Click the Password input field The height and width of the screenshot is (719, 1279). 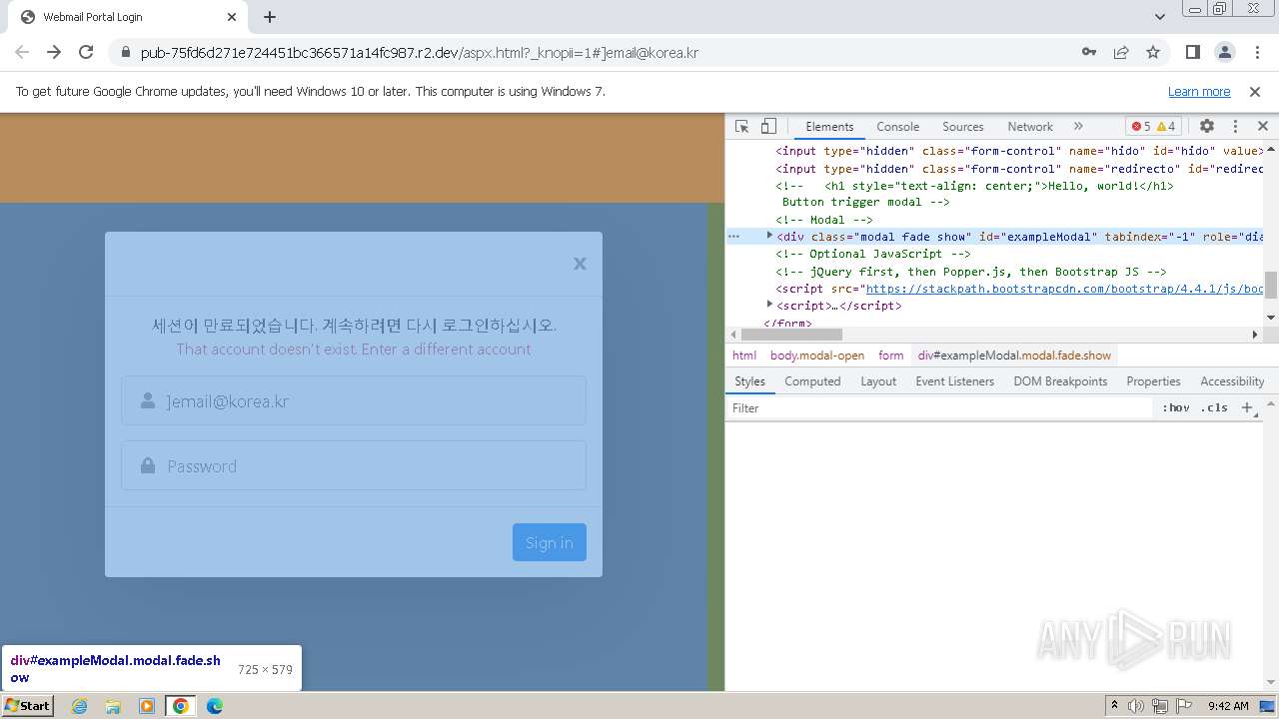tap(354, 465)
